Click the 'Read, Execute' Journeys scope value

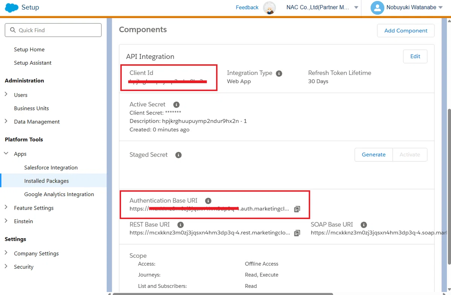[262, 275]
